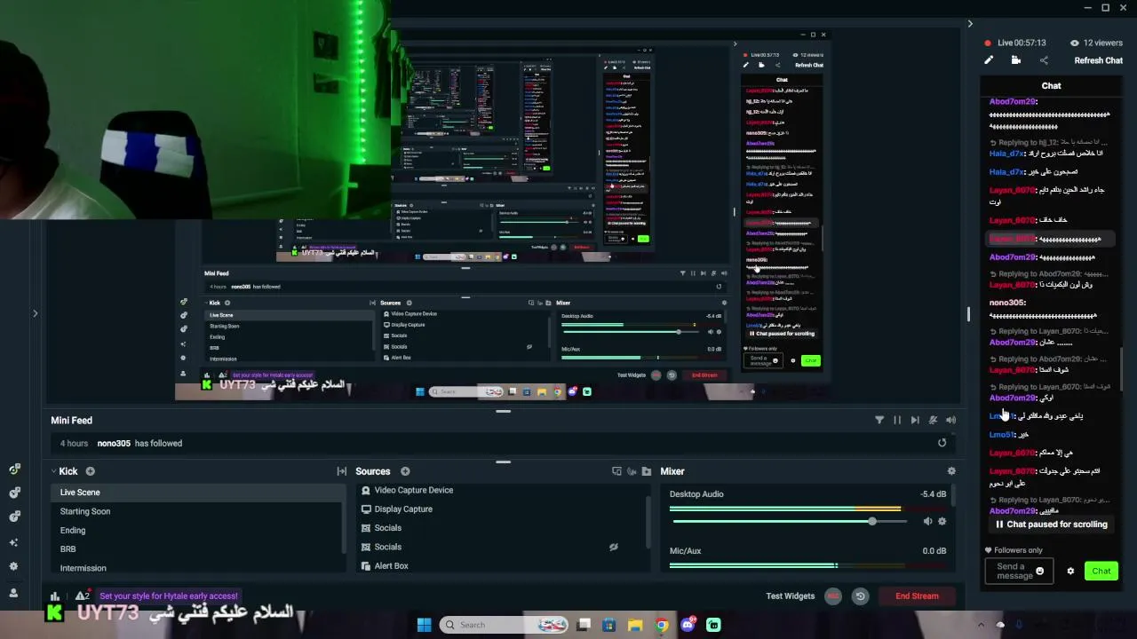The width and height of the screenshot is (1137, 639).
Task: Expand the left panel arrow beside preview
Action: (x=35, y=312)
